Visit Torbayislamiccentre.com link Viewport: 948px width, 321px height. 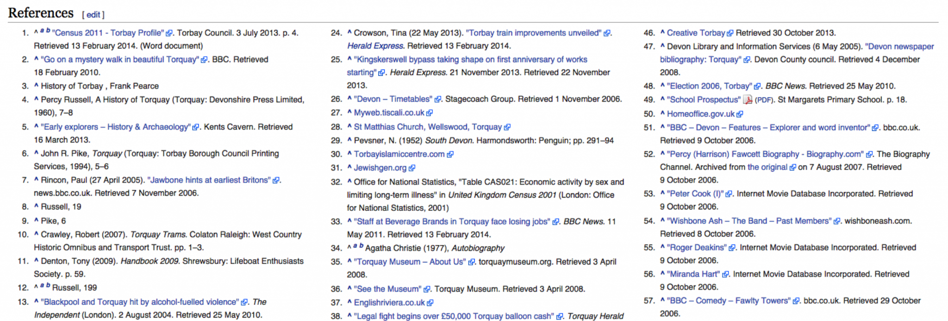[x=399, y=154]
